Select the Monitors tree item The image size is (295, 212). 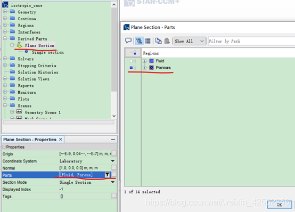(27, 92)
